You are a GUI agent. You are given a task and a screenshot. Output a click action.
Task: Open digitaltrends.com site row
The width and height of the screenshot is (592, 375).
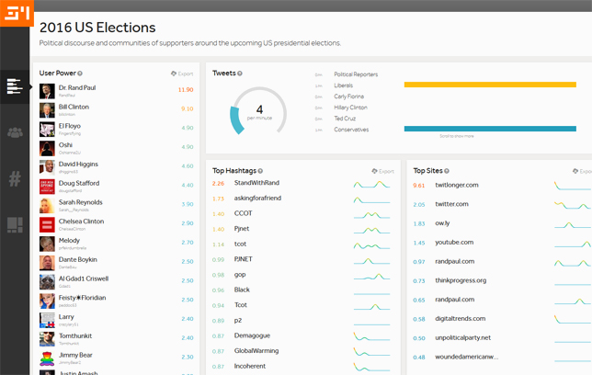(x=501, y=319)
